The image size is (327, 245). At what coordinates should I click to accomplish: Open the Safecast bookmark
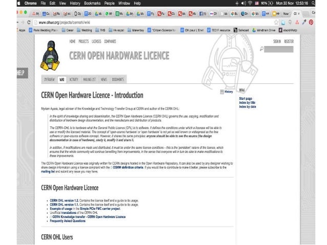(x=241, y=30)
